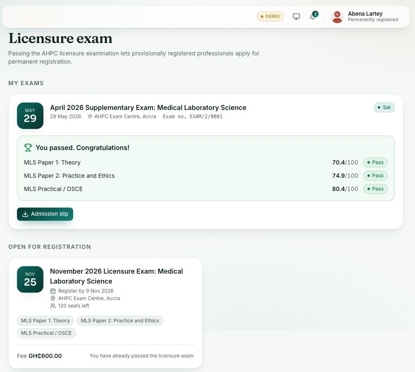
Task: Click 'MLS Paper 2: Practice and Ethics' chip
Action: pyautogui.click(x=120, y=321)
